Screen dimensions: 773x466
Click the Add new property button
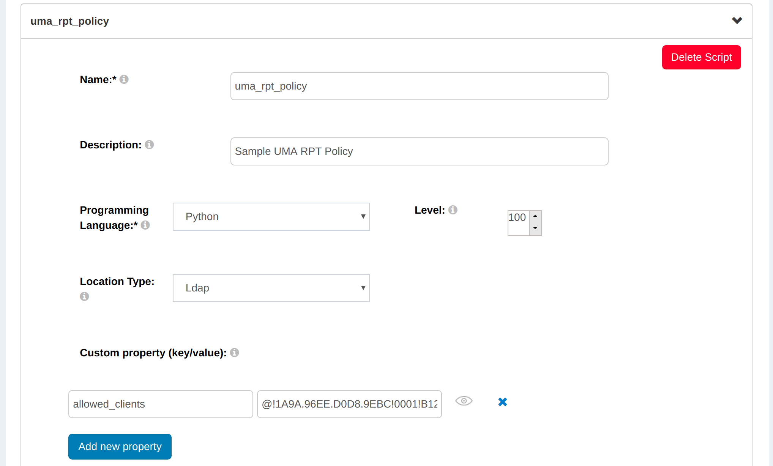pyautogui.click(x=120, y=446)
